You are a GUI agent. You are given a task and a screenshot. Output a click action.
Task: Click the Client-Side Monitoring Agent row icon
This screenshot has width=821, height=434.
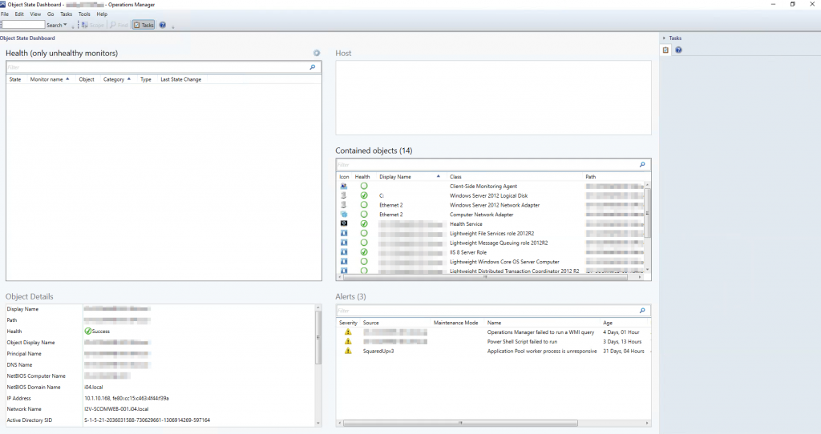coord(344,186)
